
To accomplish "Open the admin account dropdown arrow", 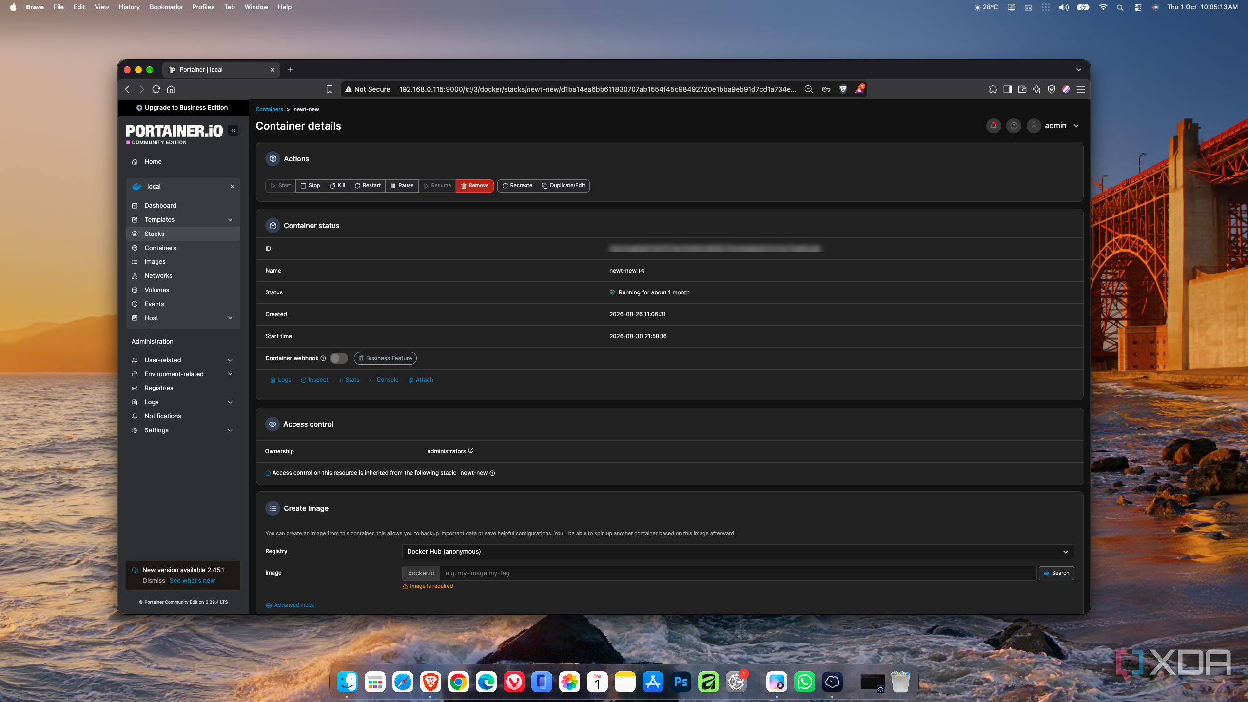I will click(x=1076, y=126).
